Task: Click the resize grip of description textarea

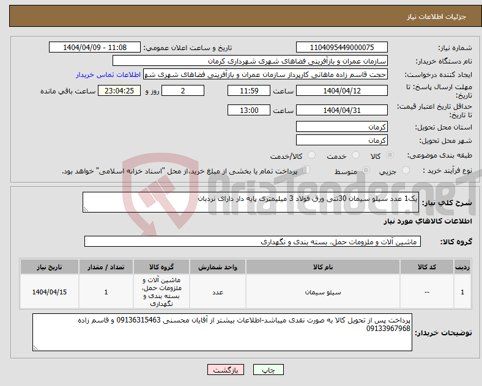Action: (x=86, y=209)
